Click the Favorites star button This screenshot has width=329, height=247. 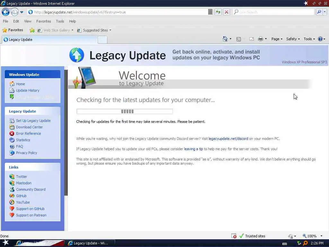click(x=13, y=30)
